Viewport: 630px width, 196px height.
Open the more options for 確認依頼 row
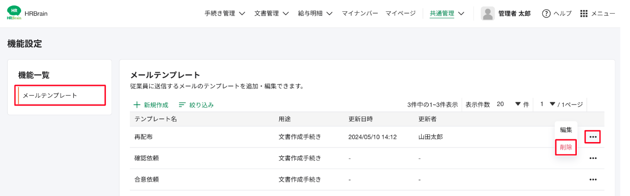(593, 158)
